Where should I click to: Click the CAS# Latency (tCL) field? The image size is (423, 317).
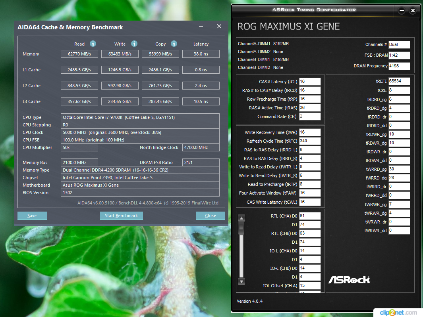click(310, 82)
